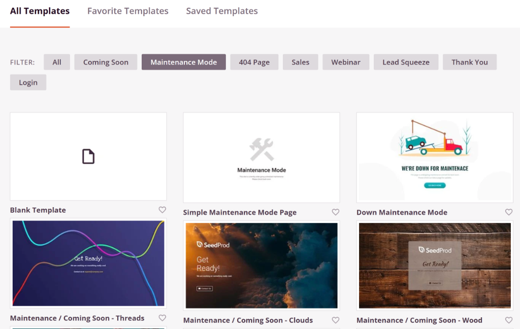
Task: Click 'Blank Template' title text
Action: (x=38, y=210)
